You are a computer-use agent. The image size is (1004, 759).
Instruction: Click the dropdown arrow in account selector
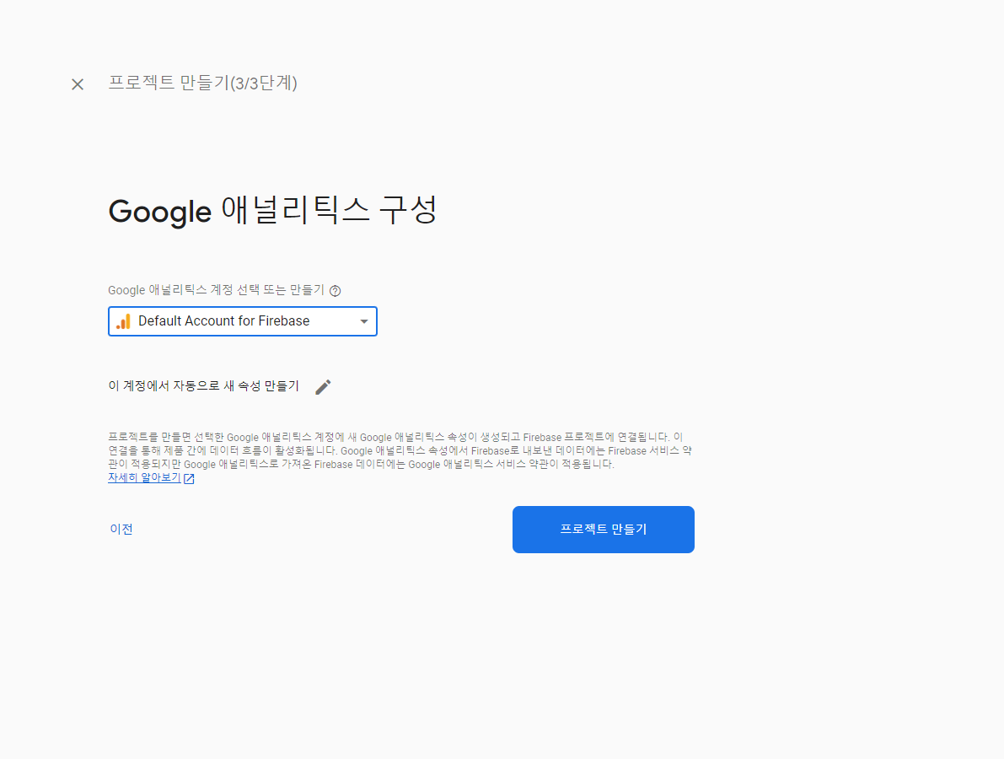coord(363,321)
